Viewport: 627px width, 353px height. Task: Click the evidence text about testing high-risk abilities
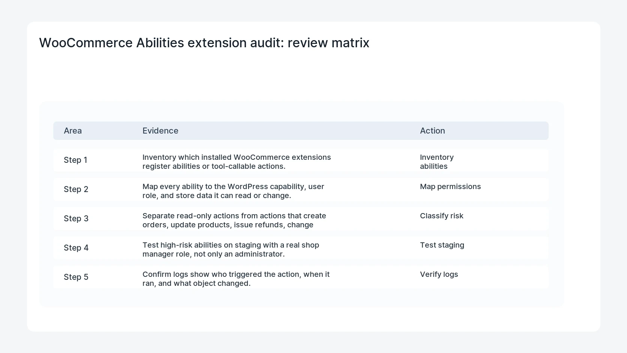coord(231,249)
